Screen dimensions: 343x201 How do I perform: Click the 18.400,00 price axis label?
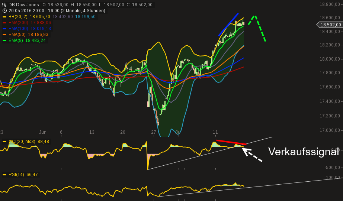[330, 32]
